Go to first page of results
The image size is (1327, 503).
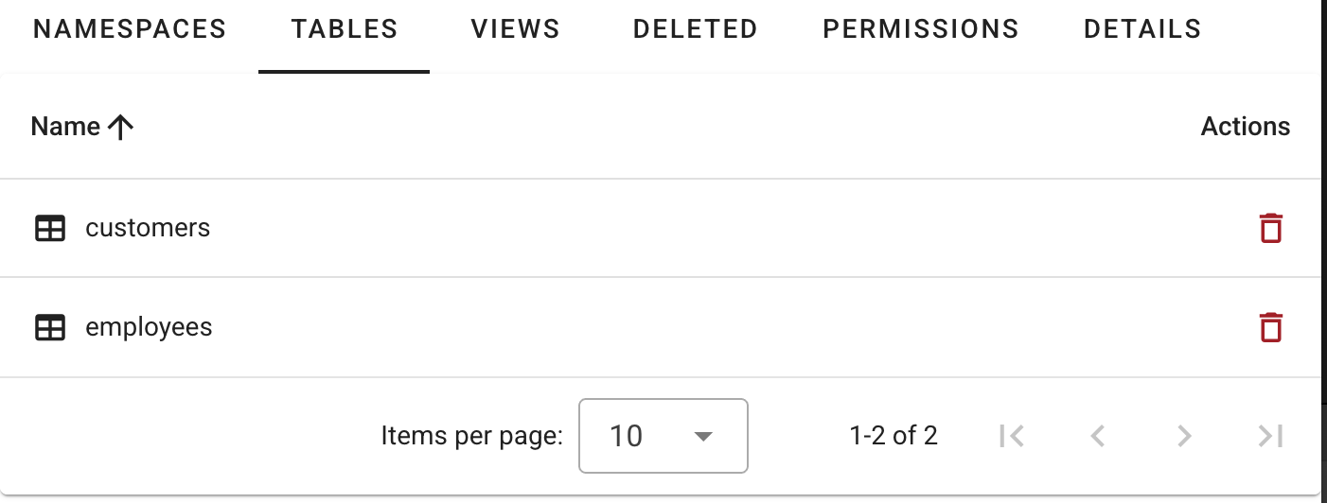(x=1011, y=436)
